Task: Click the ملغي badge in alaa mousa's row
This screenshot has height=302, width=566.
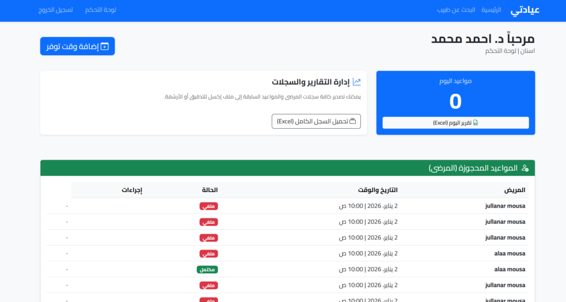Action: (x=208, y=254)
